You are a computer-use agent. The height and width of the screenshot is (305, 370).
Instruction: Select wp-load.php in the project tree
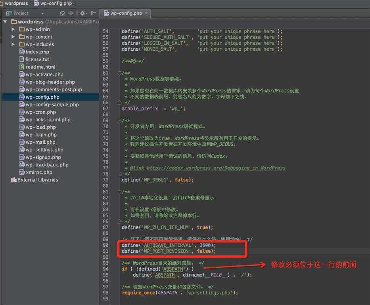point(40,127)
